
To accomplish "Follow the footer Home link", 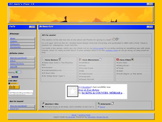I will pos(74,115).
